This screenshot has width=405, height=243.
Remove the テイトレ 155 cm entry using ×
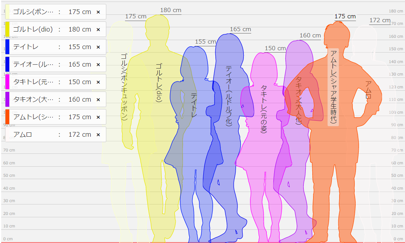[x=98, y=47]
